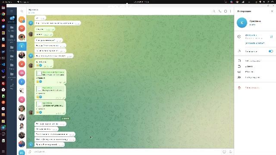Screen dimensions: 276x155
Task: Toggle Уведомления notifications switch
Action: click(x=271, y=51)
